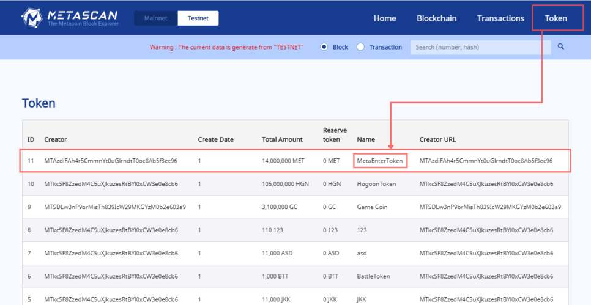591x305 pixels.
Task: Select the Game Coin name cell
Action: click(372, 207)
